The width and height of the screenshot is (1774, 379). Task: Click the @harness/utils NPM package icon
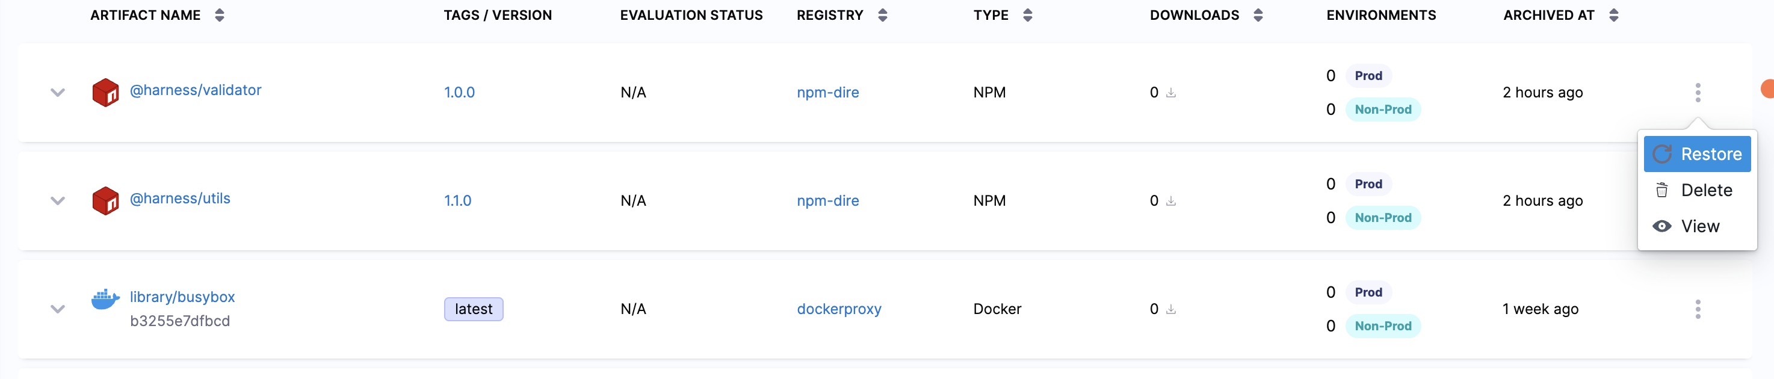[x=105, y=201]
